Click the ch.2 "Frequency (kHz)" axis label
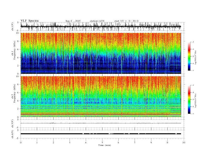The height and width of the screenshot is (160, 207). (15, 93)
